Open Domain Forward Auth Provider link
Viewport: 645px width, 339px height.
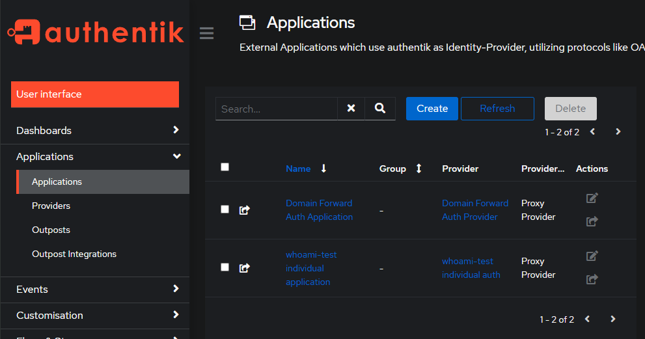click(475, 210)
